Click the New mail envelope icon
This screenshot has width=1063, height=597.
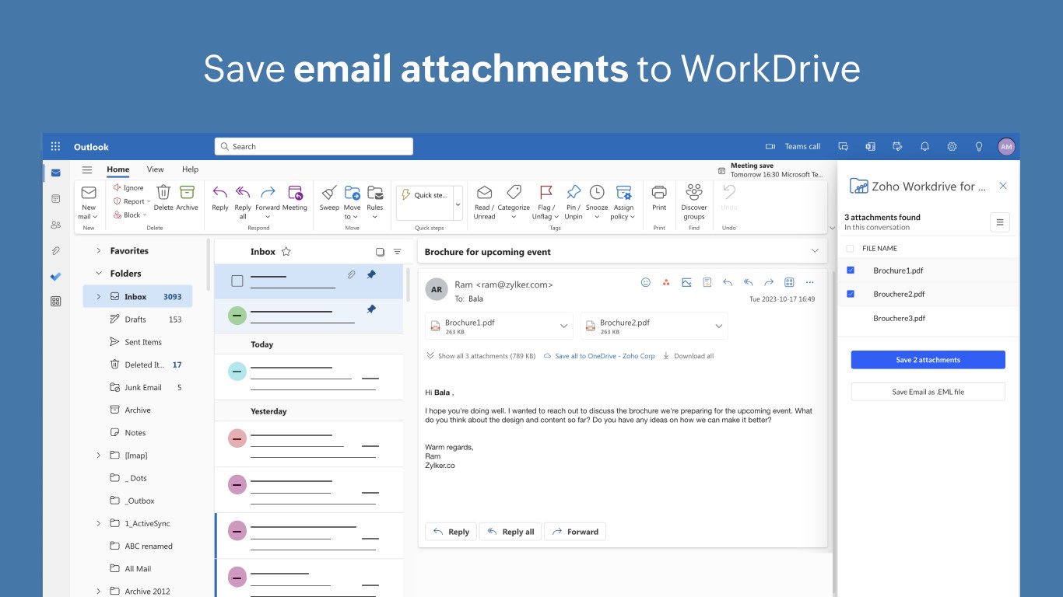click(x=89, y=192)
